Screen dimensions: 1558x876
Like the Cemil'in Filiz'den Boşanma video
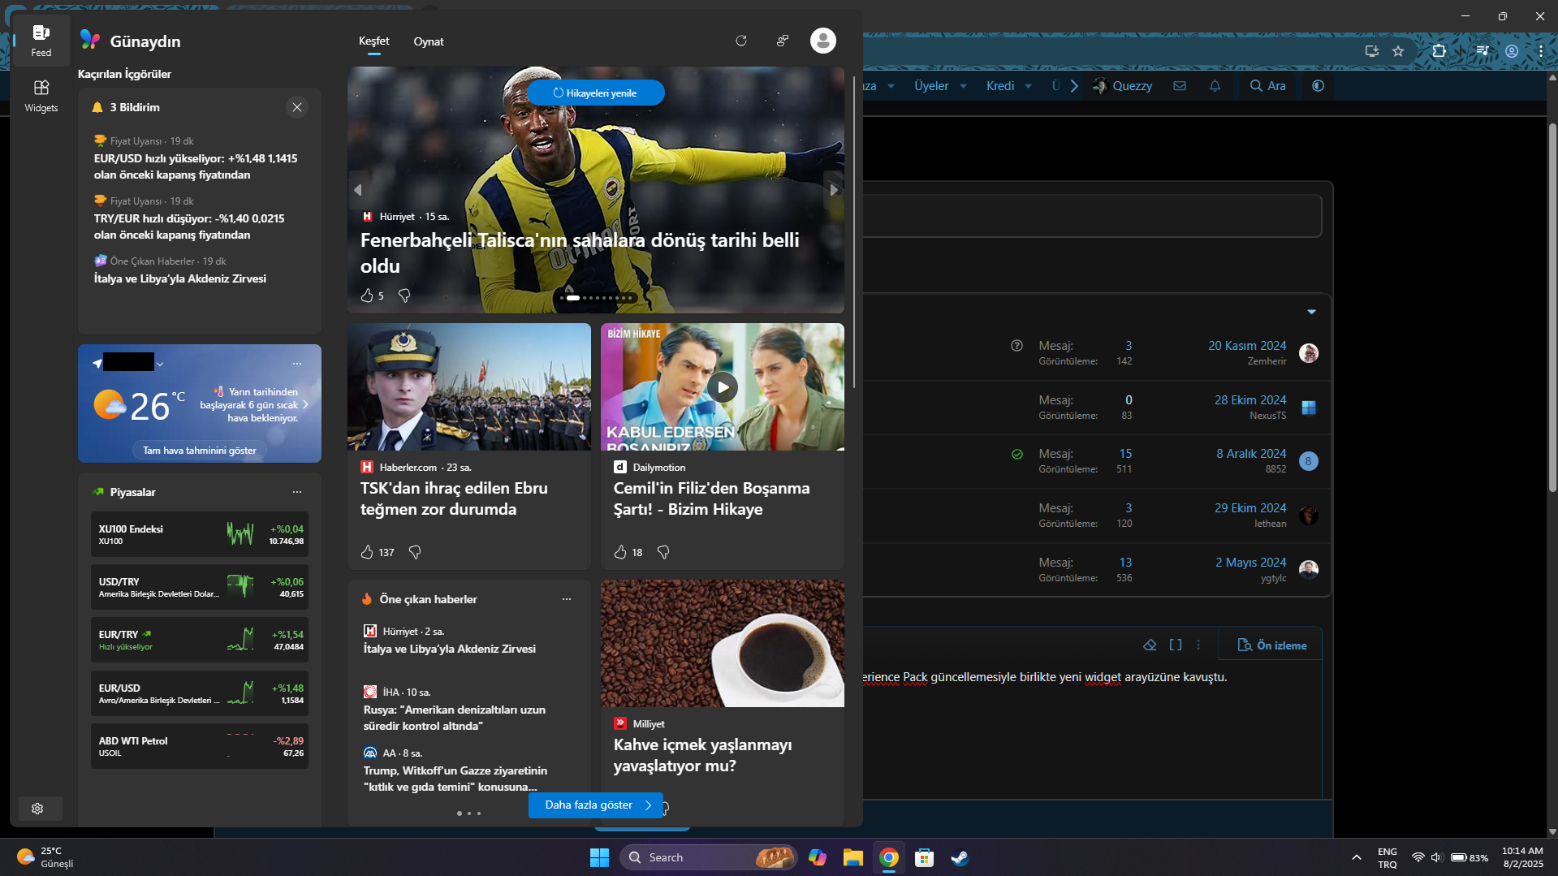(621, 552)
